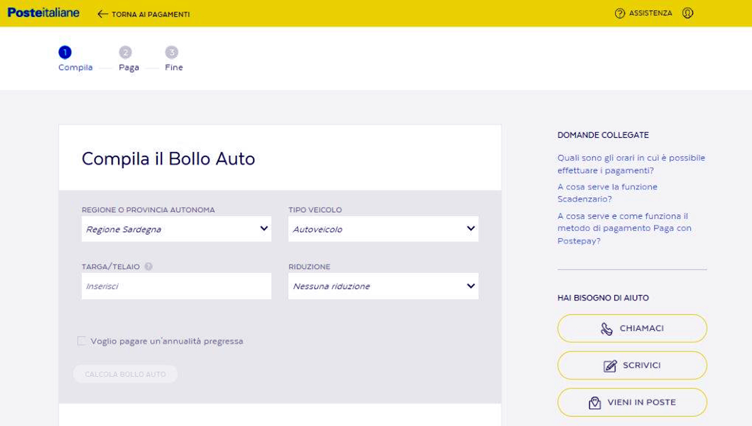This screenshot has width=752, height=426.
Task: Open the Riduzione dropdown
Action: coord(383,286)
